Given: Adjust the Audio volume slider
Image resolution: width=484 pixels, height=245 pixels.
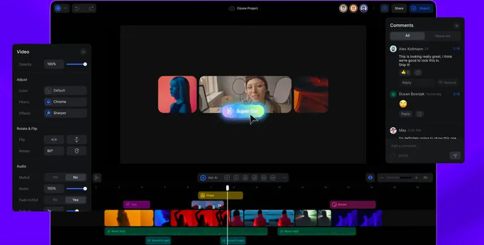Looking at the screenshot, I should click(77, 189).
